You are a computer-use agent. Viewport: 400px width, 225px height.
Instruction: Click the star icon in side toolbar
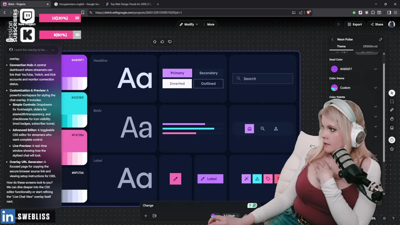[x=392, y=149]
